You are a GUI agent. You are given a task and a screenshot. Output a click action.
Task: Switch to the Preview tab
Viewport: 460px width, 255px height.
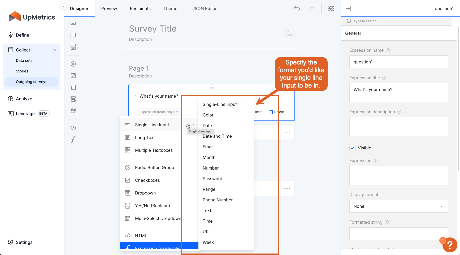pyautogui.click(x=109, y=8)
